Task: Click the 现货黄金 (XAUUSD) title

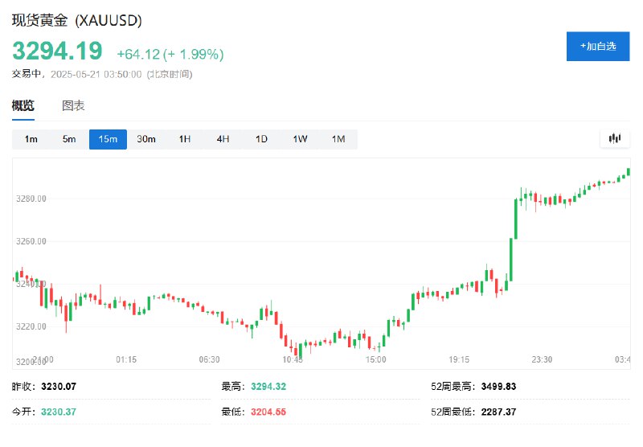Action: (76, 21)
